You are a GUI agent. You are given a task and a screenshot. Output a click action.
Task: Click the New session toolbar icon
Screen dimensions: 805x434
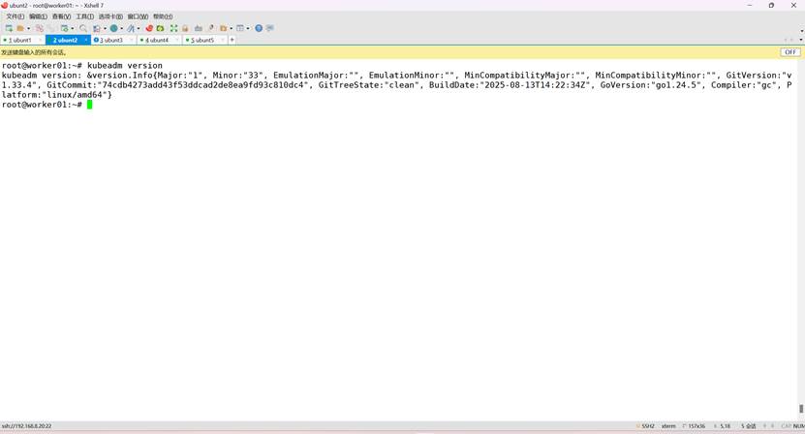click(9, 28)
